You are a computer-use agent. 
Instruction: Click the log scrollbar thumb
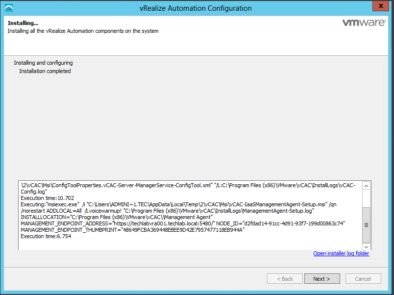pos(366,225)
